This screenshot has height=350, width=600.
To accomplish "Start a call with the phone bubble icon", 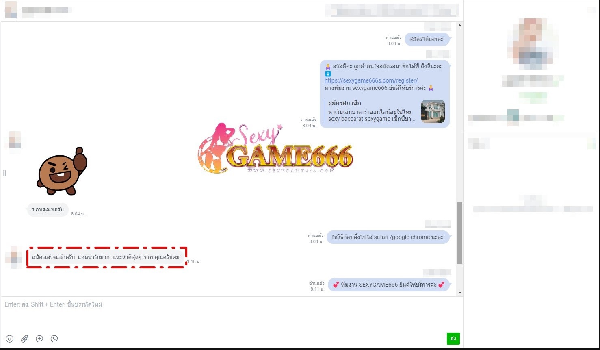I will pyautogui.click(x=54, y=339).
